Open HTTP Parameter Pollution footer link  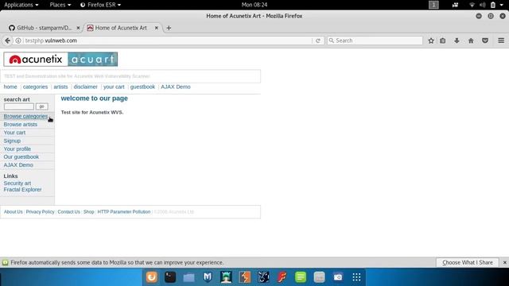(124, 212)
